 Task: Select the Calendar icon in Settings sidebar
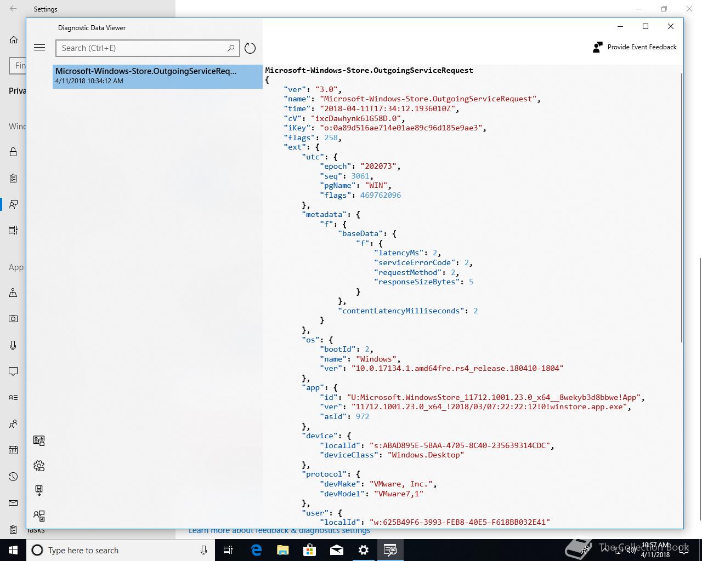(13, 450)
